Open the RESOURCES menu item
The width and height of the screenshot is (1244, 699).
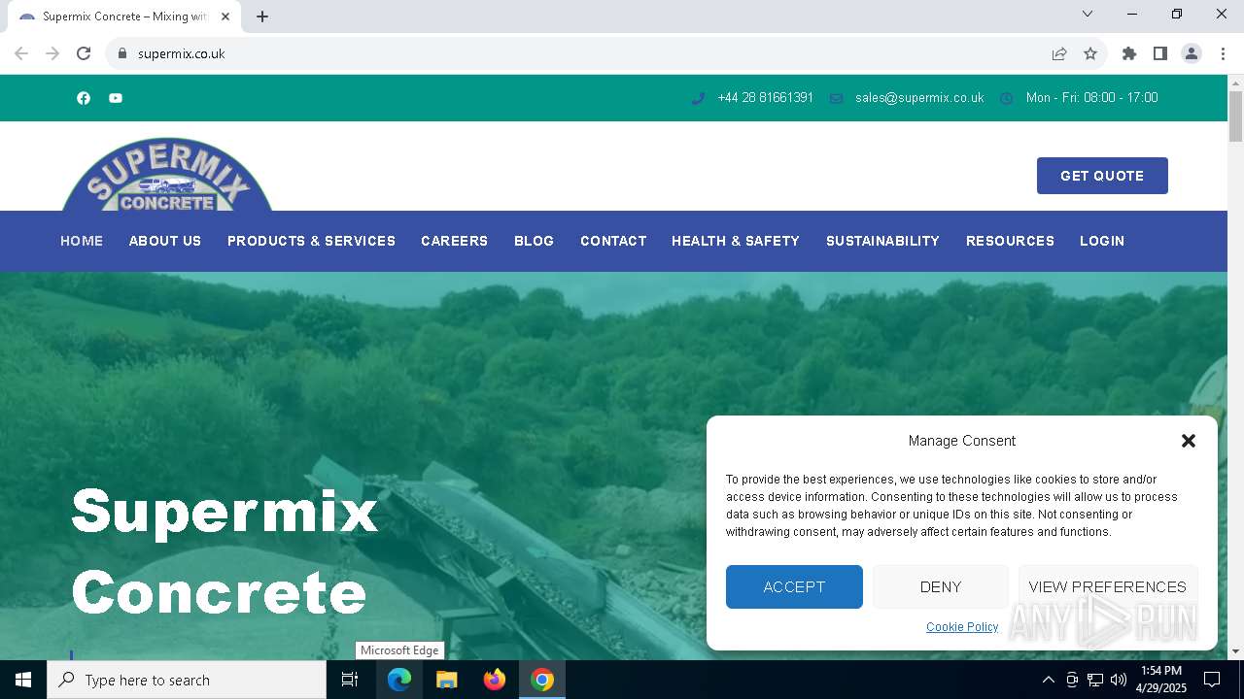pyautogui.click(x=1010, y=241)
